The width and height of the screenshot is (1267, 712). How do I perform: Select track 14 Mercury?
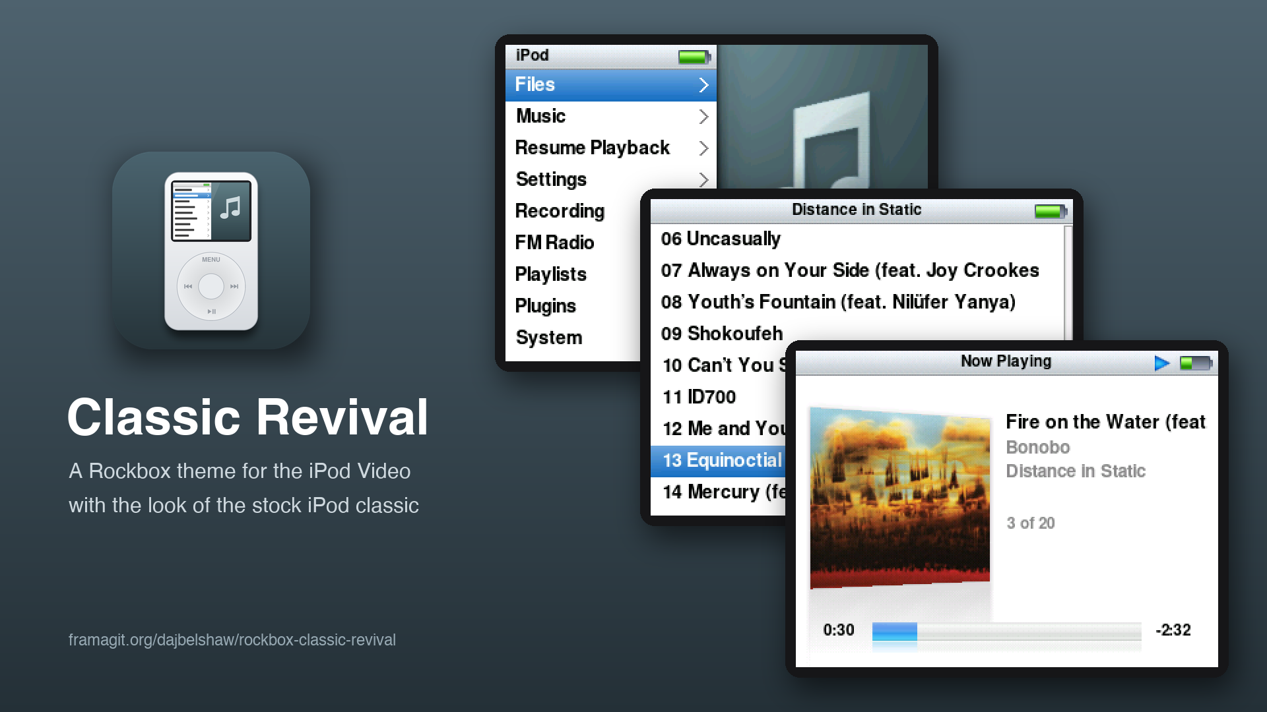[x=718, y=492]
